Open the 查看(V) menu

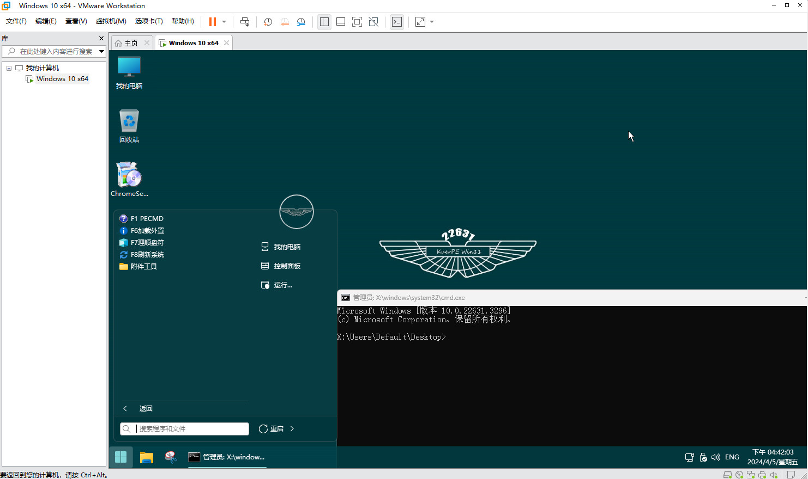pyautogui.click(x=76, y=21)
